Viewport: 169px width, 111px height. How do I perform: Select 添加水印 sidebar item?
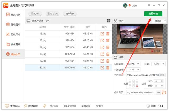click(13, 54)
